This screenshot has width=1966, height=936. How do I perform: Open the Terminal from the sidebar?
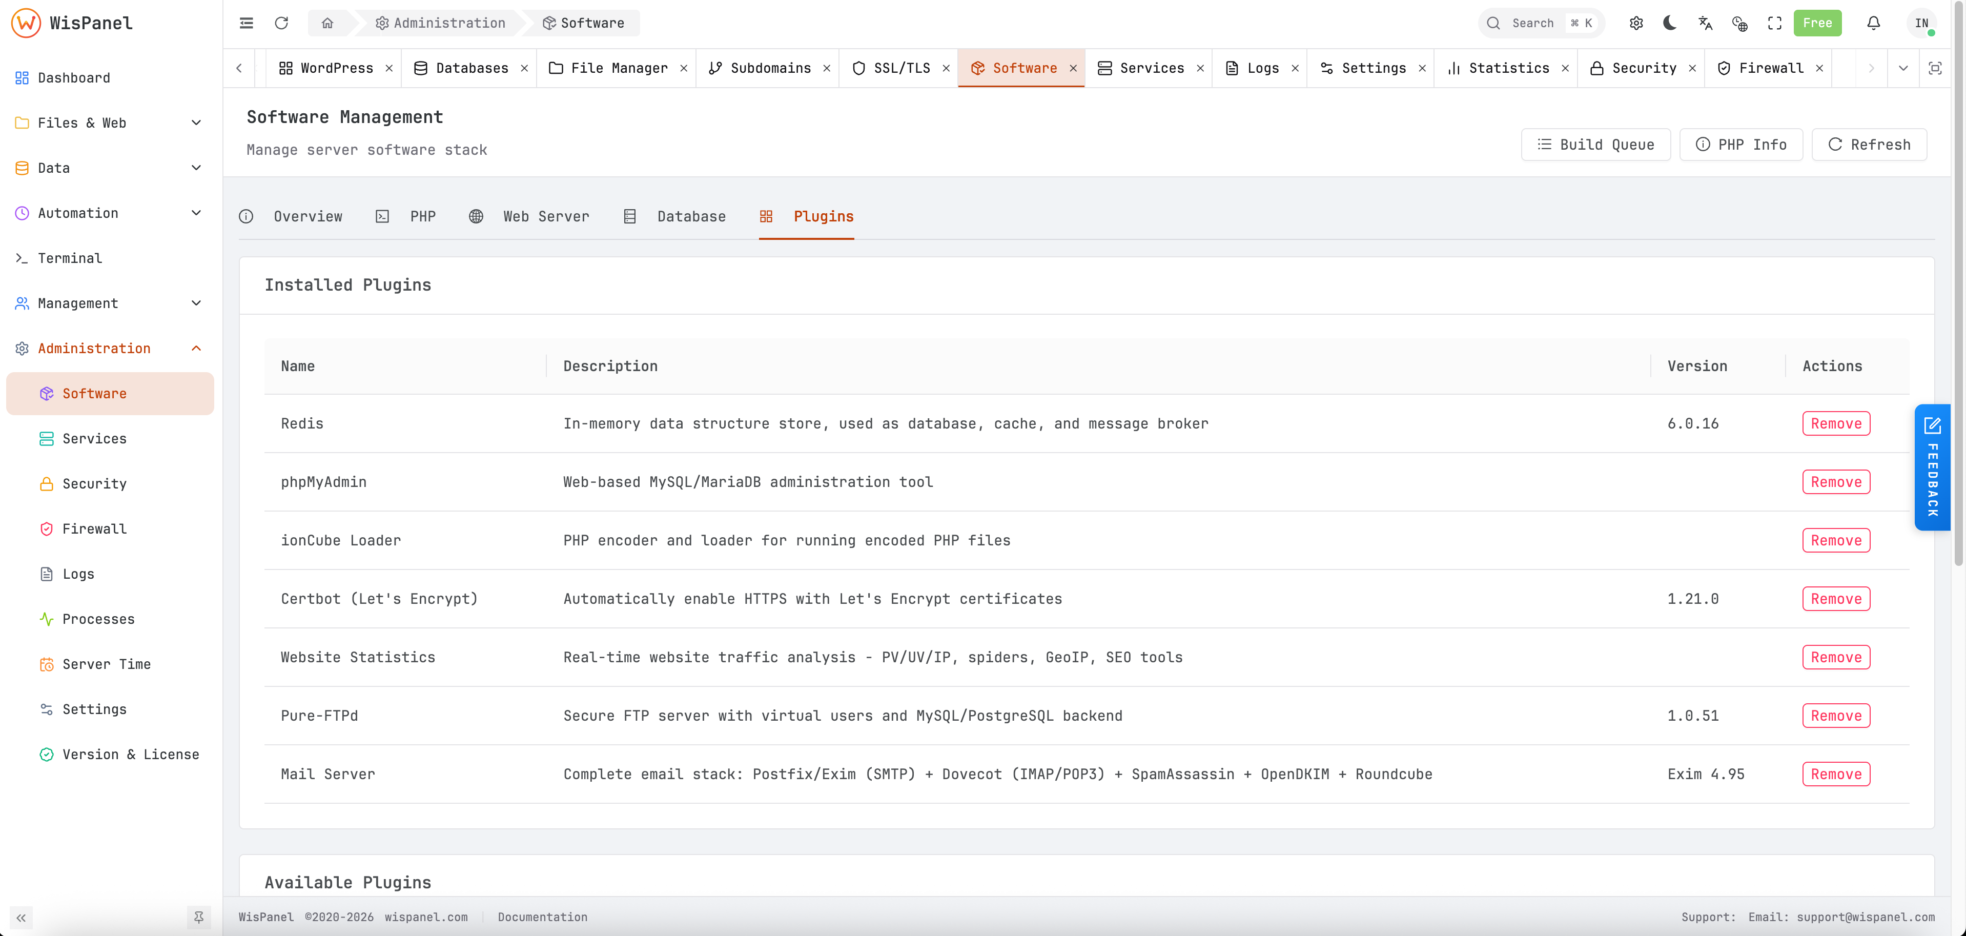pyautogui.click(x=70, y=258)
